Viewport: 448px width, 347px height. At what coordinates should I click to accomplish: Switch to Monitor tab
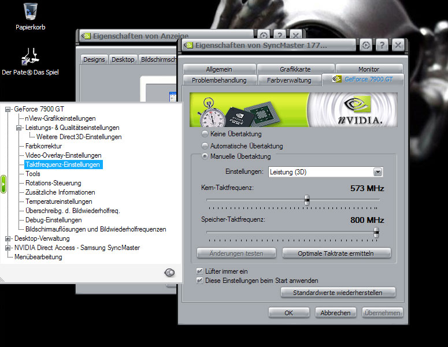coord(369,69)
